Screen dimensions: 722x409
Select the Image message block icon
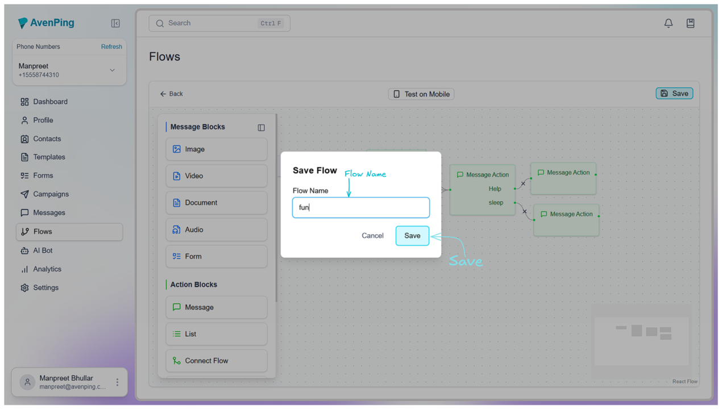pyautogui.click(x=177, y=149)
